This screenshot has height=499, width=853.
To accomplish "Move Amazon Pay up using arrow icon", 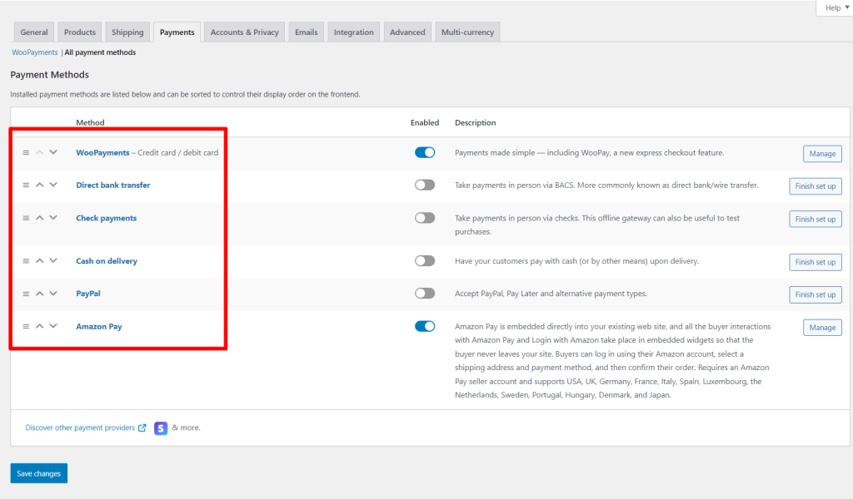I will coord(39,326).
